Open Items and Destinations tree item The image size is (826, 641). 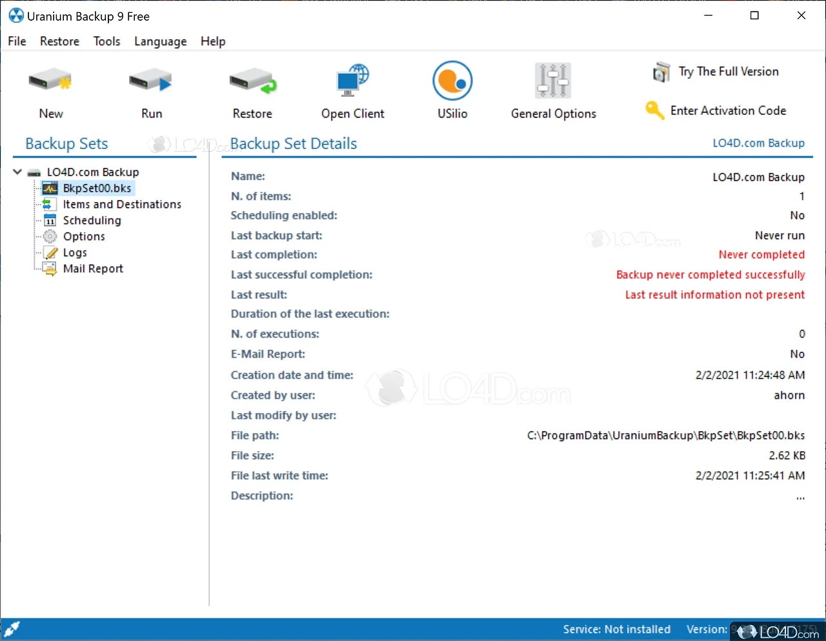coord(122,204)
